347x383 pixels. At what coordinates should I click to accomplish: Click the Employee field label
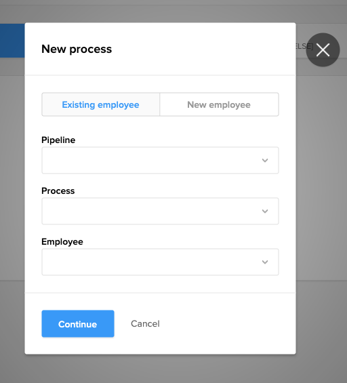[x=62, y=241]
